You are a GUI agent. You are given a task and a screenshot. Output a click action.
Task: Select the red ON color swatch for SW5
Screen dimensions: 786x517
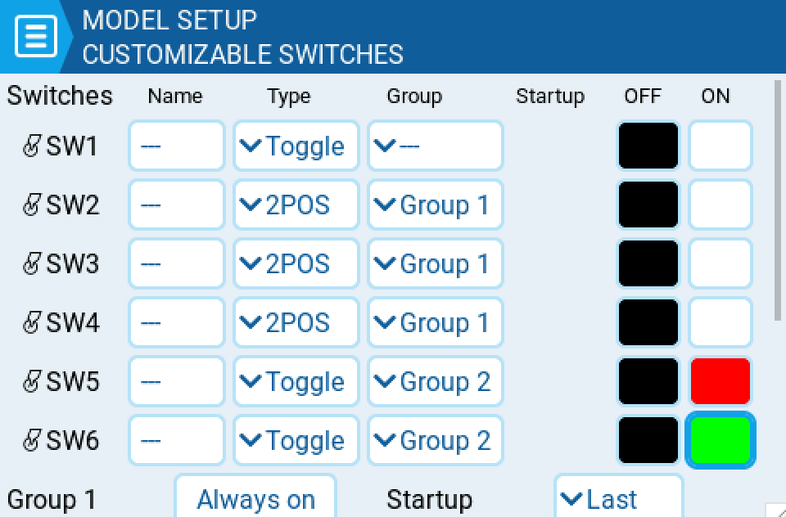point(720,381)
